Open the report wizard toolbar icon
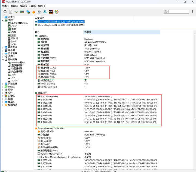The height and width of the screenshot is (172, 196). [x=39, y=12]
